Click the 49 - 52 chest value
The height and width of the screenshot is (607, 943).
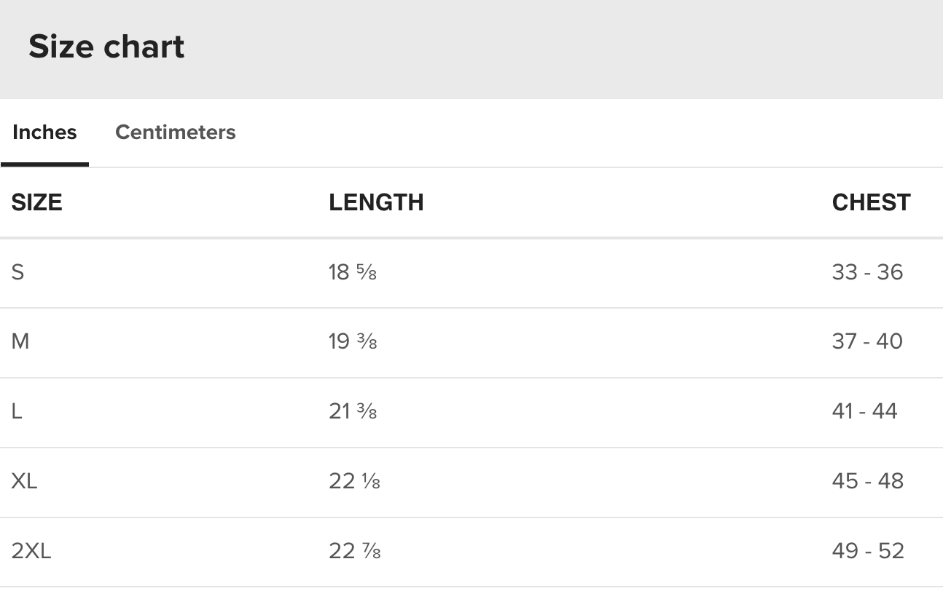click(868, 551)
